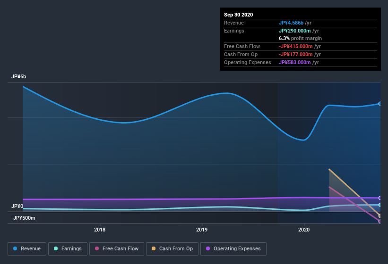
Task: Click the Earnings label in the tooltip
Action: (234, 31)
